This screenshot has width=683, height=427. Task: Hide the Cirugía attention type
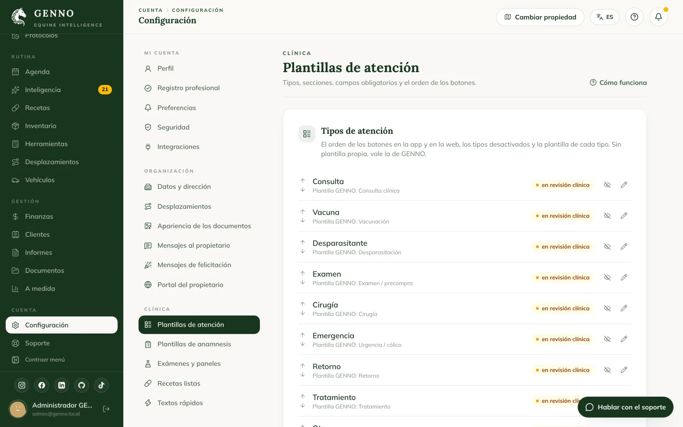[607, 308]
